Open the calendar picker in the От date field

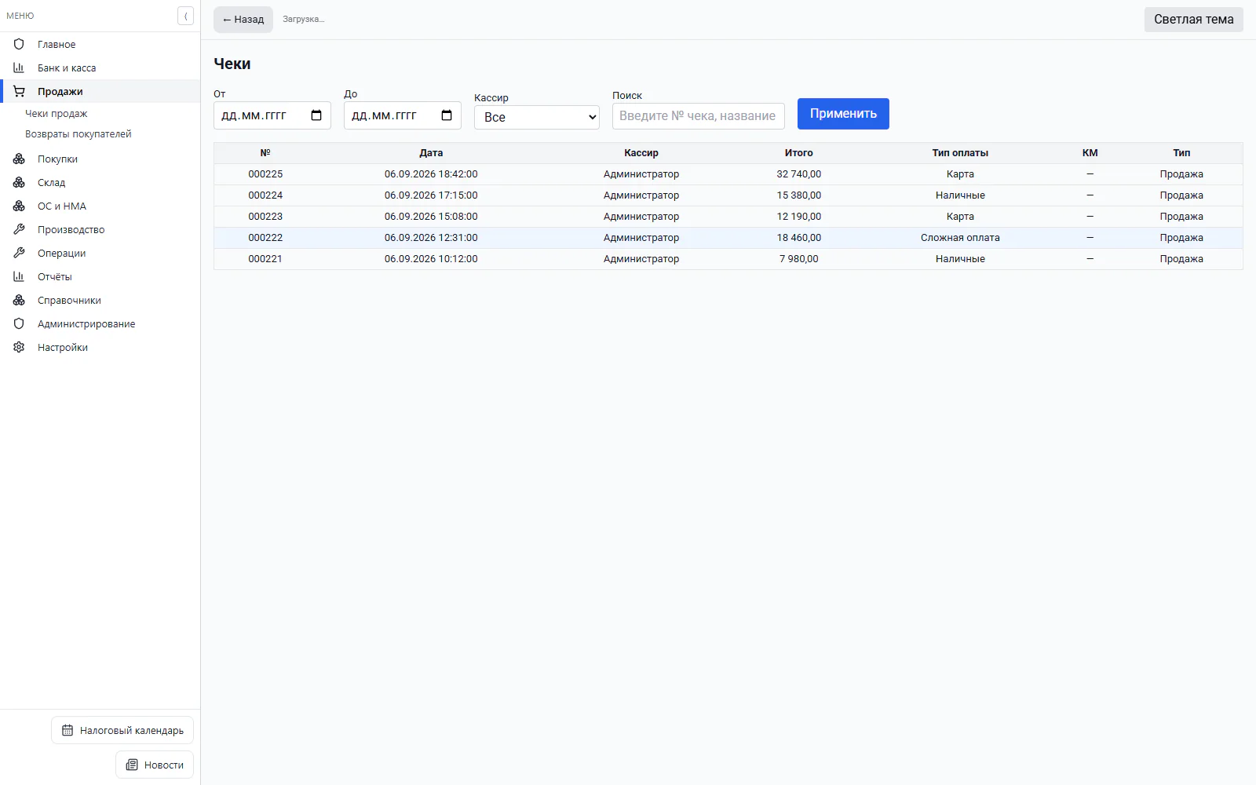(316, 115)
